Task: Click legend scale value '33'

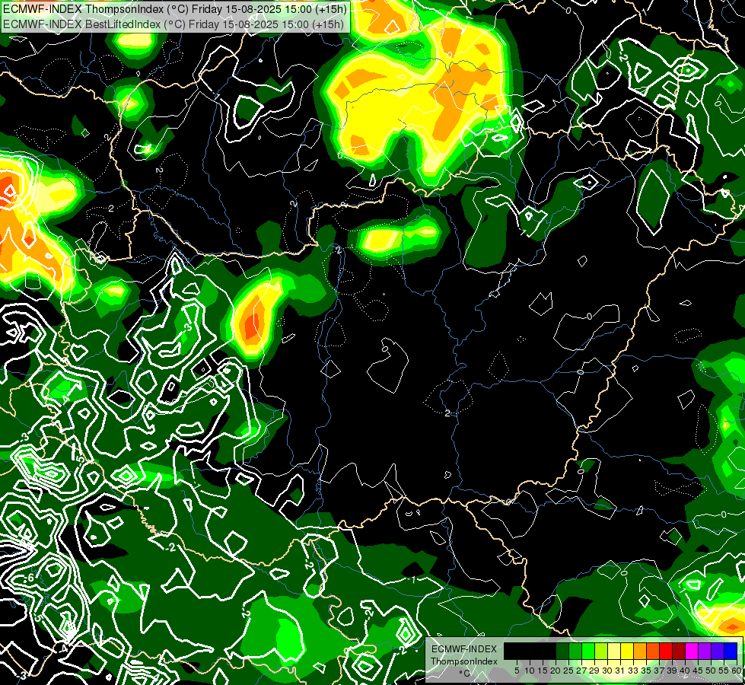Action: pyautogui.click(x=633, y=671)
